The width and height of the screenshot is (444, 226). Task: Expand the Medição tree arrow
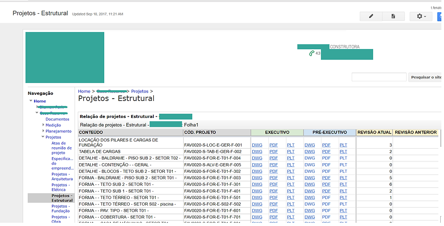coord(43,125)
